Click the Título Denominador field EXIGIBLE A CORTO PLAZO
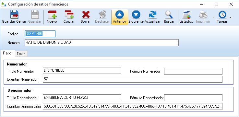Viewport: 239px width, 117px height. point(82,98)
